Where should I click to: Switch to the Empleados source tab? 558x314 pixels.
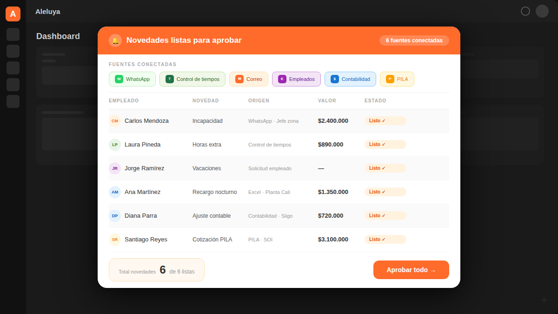[296, 79]
